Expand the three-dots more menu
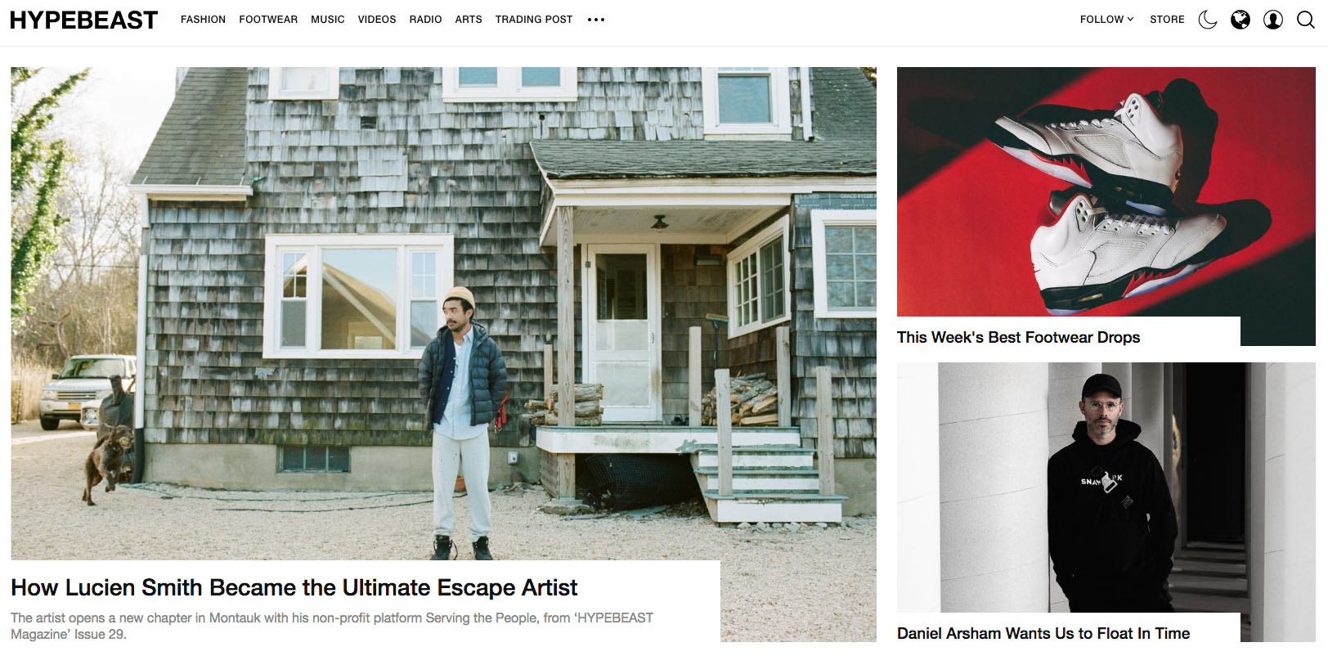1328x656 pixels. (596, 20)
